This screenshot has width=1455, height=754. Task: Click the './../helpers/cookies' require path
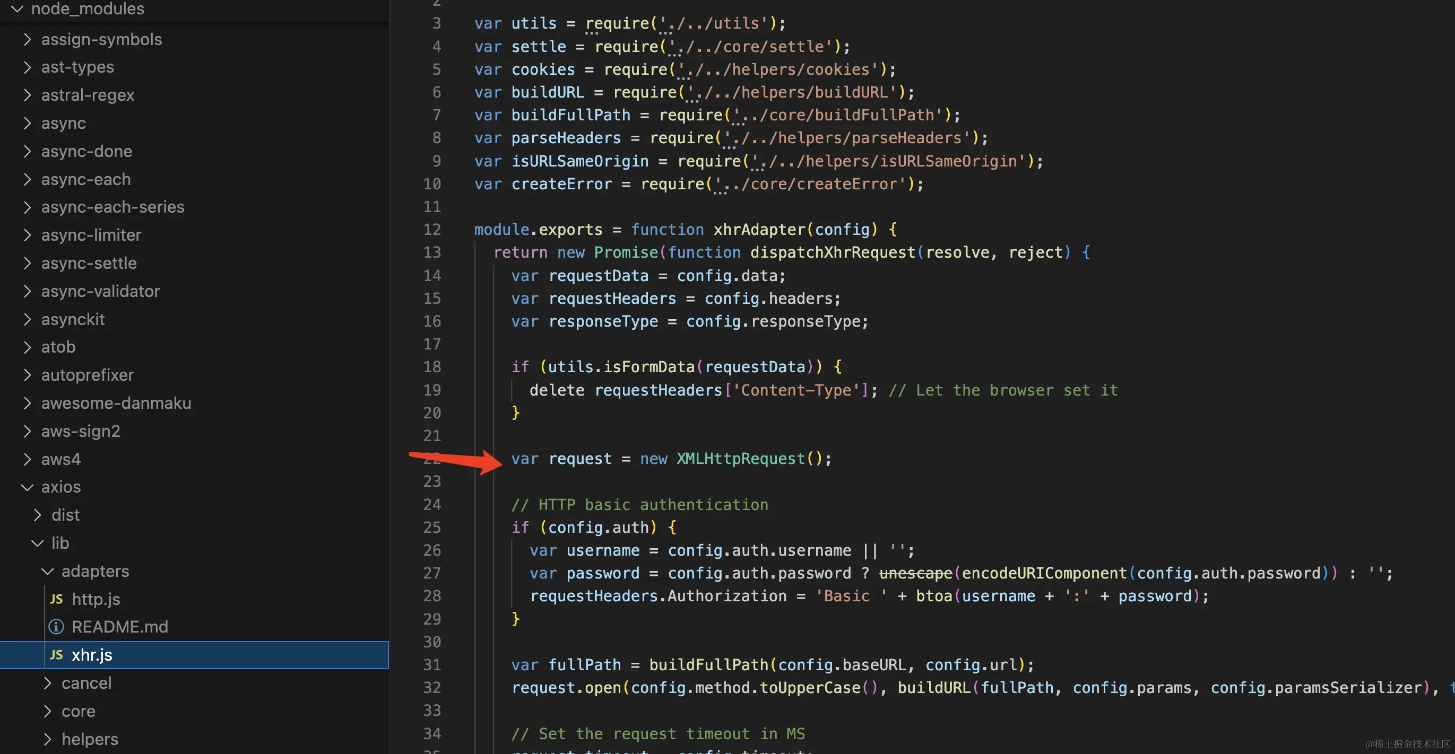point(779,69)
